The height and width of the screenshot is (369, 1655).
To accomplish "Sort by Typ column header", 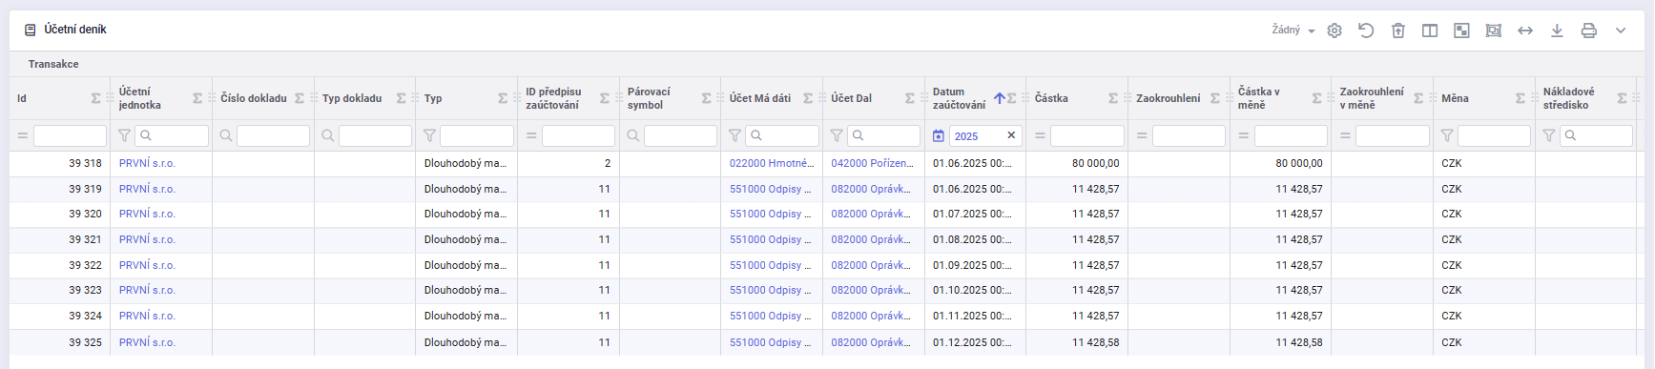I will (x=433, y=98).
